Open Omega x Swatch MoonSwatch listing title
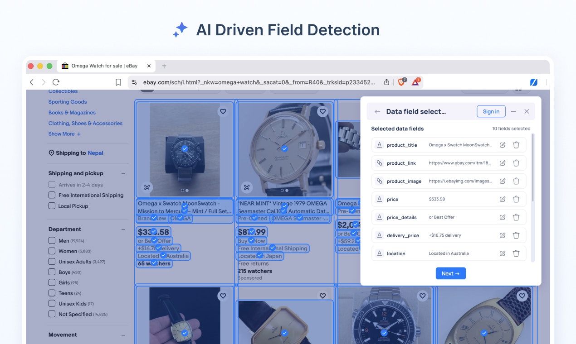Screen dimensions: 576x344 click(184, 207)
